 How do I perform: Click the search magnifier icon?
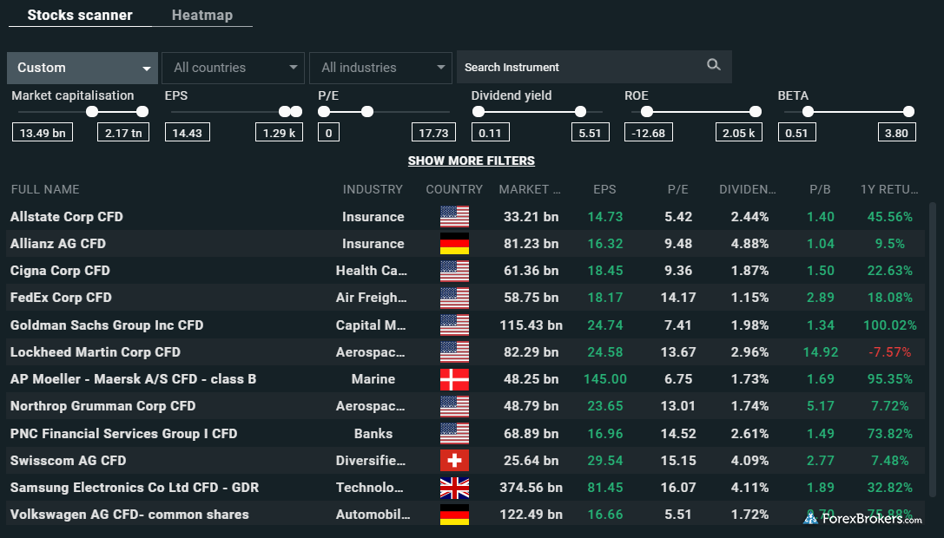point(714,65)
